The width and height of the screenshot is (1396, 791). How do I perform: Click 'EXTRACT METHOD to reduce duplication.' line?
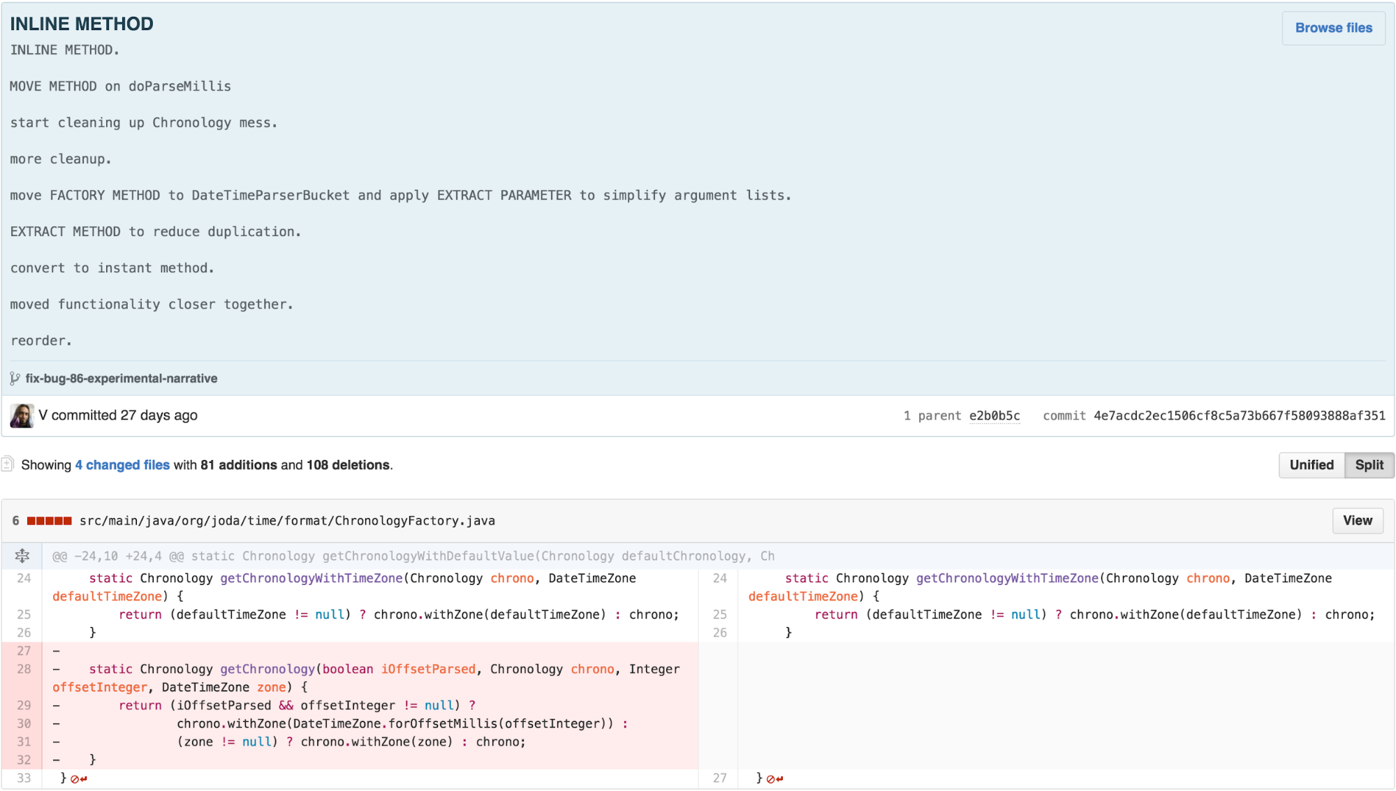[156, 232]
